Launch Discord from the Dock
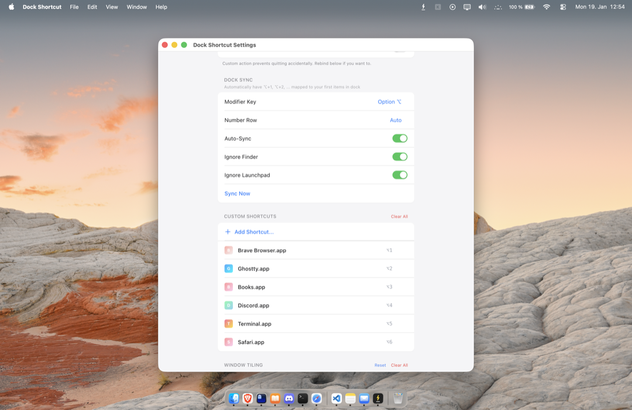The image size is (632, 410). click(x=290, y=399)
